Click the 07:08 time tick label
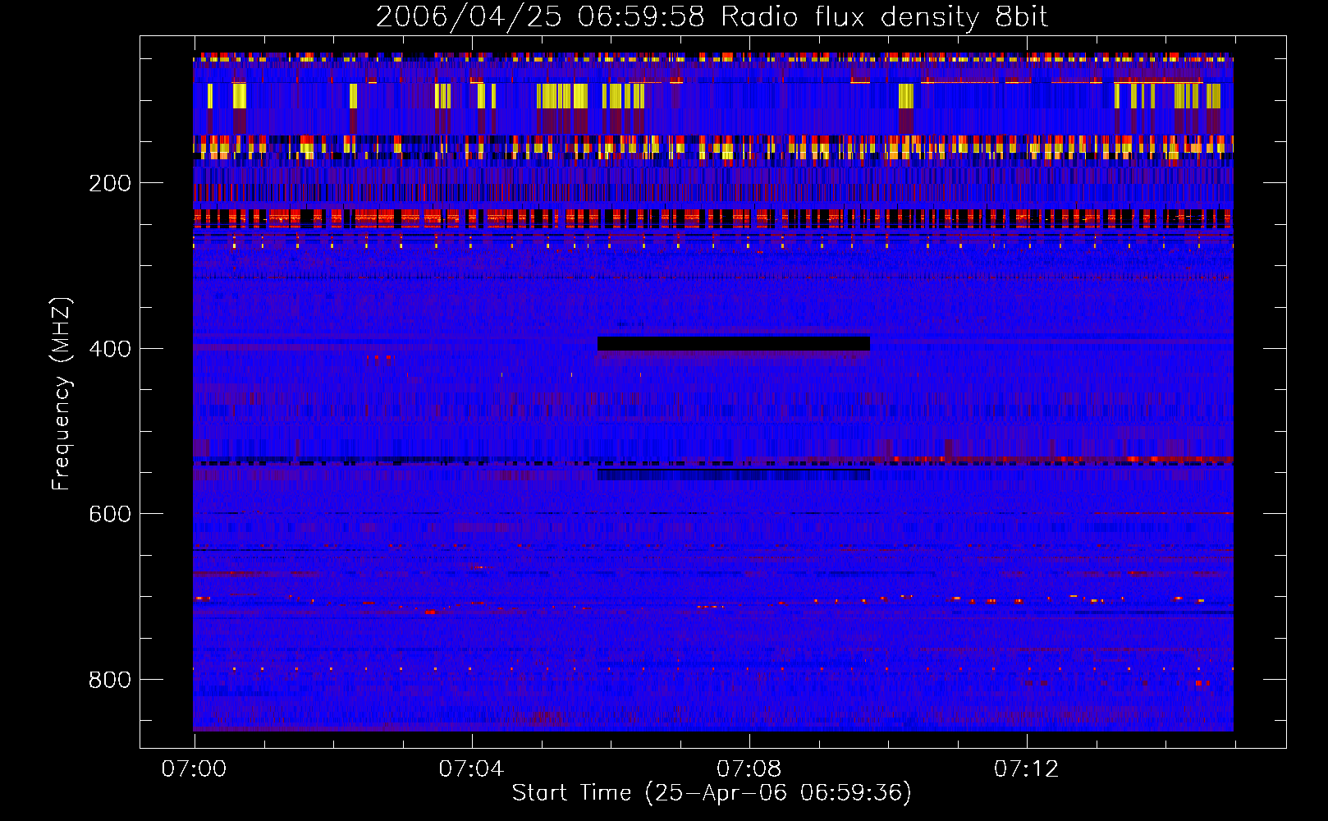This screenshot has width=1328, height=821. click(749, 768)
